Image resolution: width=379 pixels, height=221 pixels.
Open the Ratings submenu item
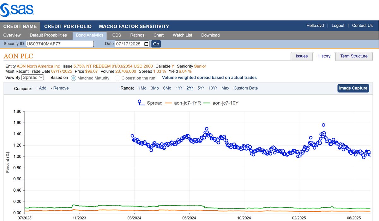tap(137, 35)
